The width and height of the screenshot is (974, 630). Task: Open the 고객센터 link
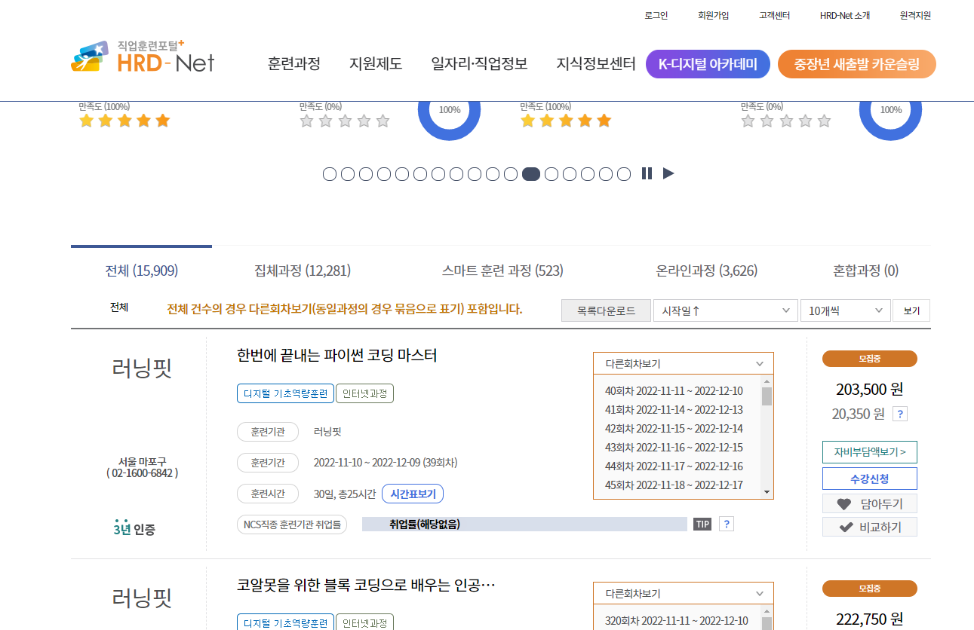tap(775, 15)
